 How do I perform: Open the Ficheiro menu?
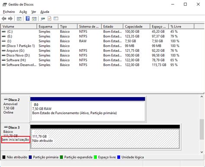9,12
